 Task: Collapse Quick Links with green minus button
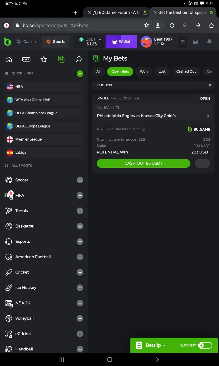coord(80,74)
